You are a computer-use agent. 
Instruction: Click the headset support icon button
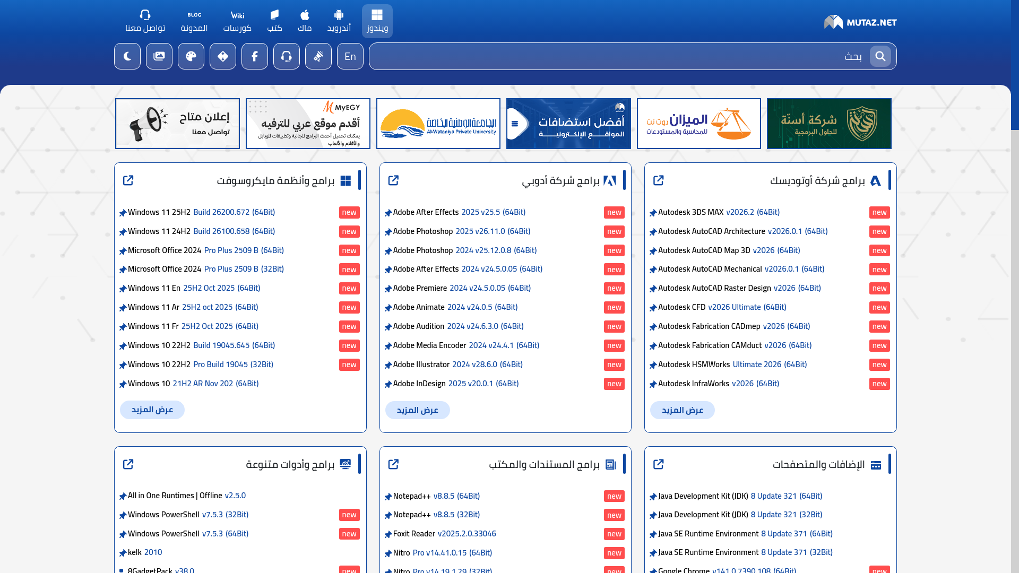coord(287,56)
